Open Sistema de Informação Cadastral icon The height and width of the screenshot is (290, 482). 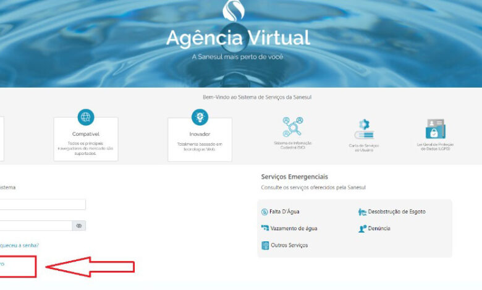[293, 126]
